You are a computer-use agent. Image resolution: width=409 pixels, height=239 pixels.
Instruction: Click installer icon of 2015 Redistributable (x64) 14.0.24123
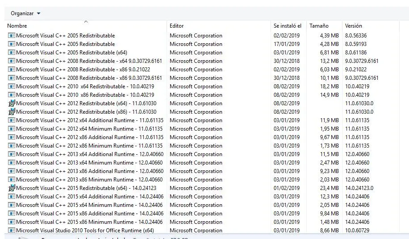click(12, 188)
